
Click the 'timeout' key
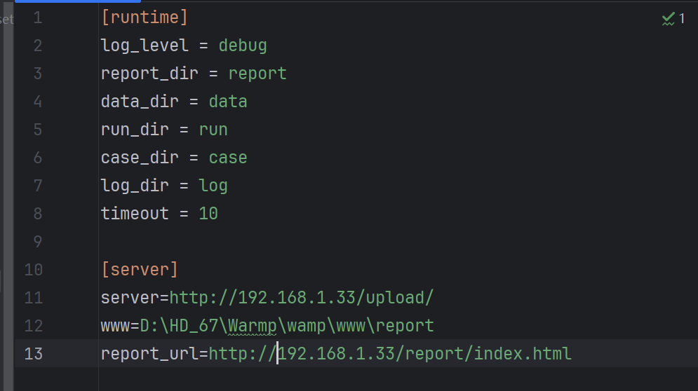pos(135,214)
